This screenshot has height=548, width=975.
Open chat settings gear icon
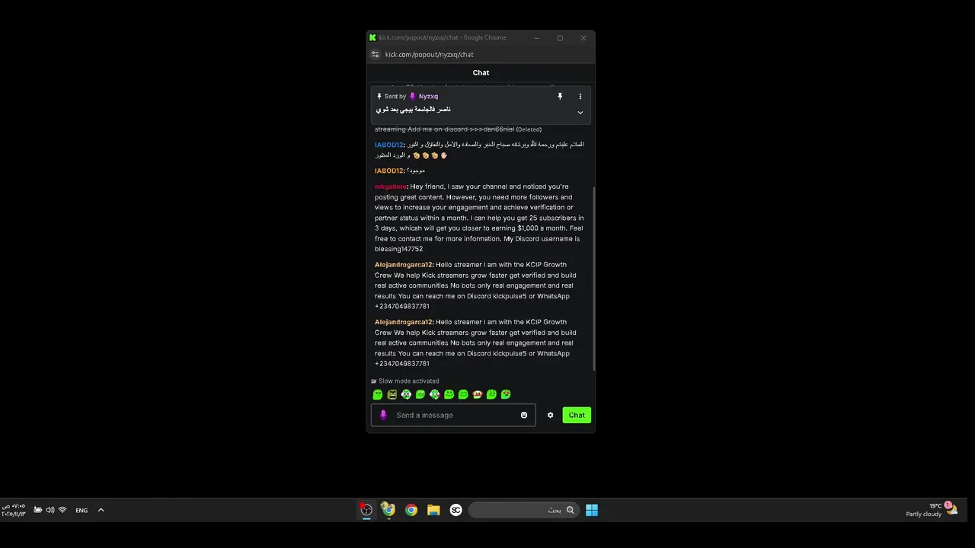(x=551, y=415)
